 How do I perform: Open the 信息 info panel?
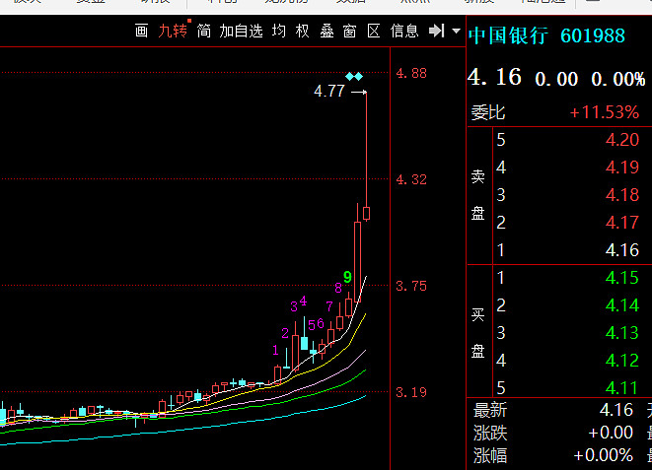(x=404, y=32)
